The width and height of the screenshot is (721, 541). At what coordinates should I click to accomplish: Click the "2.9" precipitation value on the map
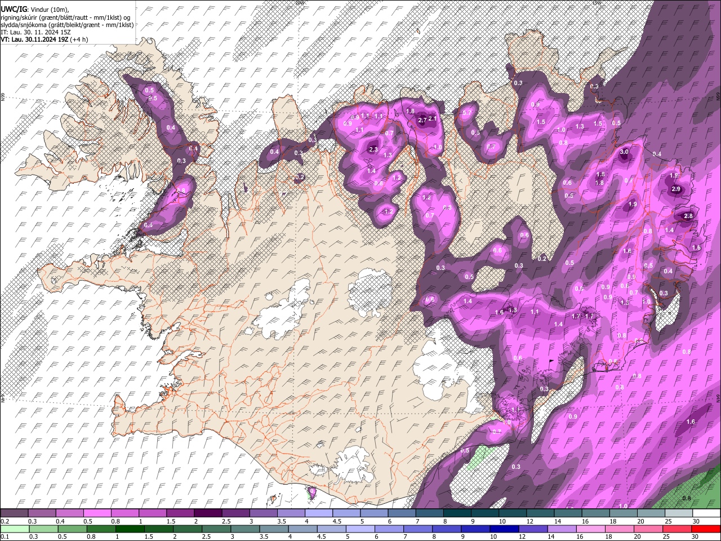(x=677, y=189)
